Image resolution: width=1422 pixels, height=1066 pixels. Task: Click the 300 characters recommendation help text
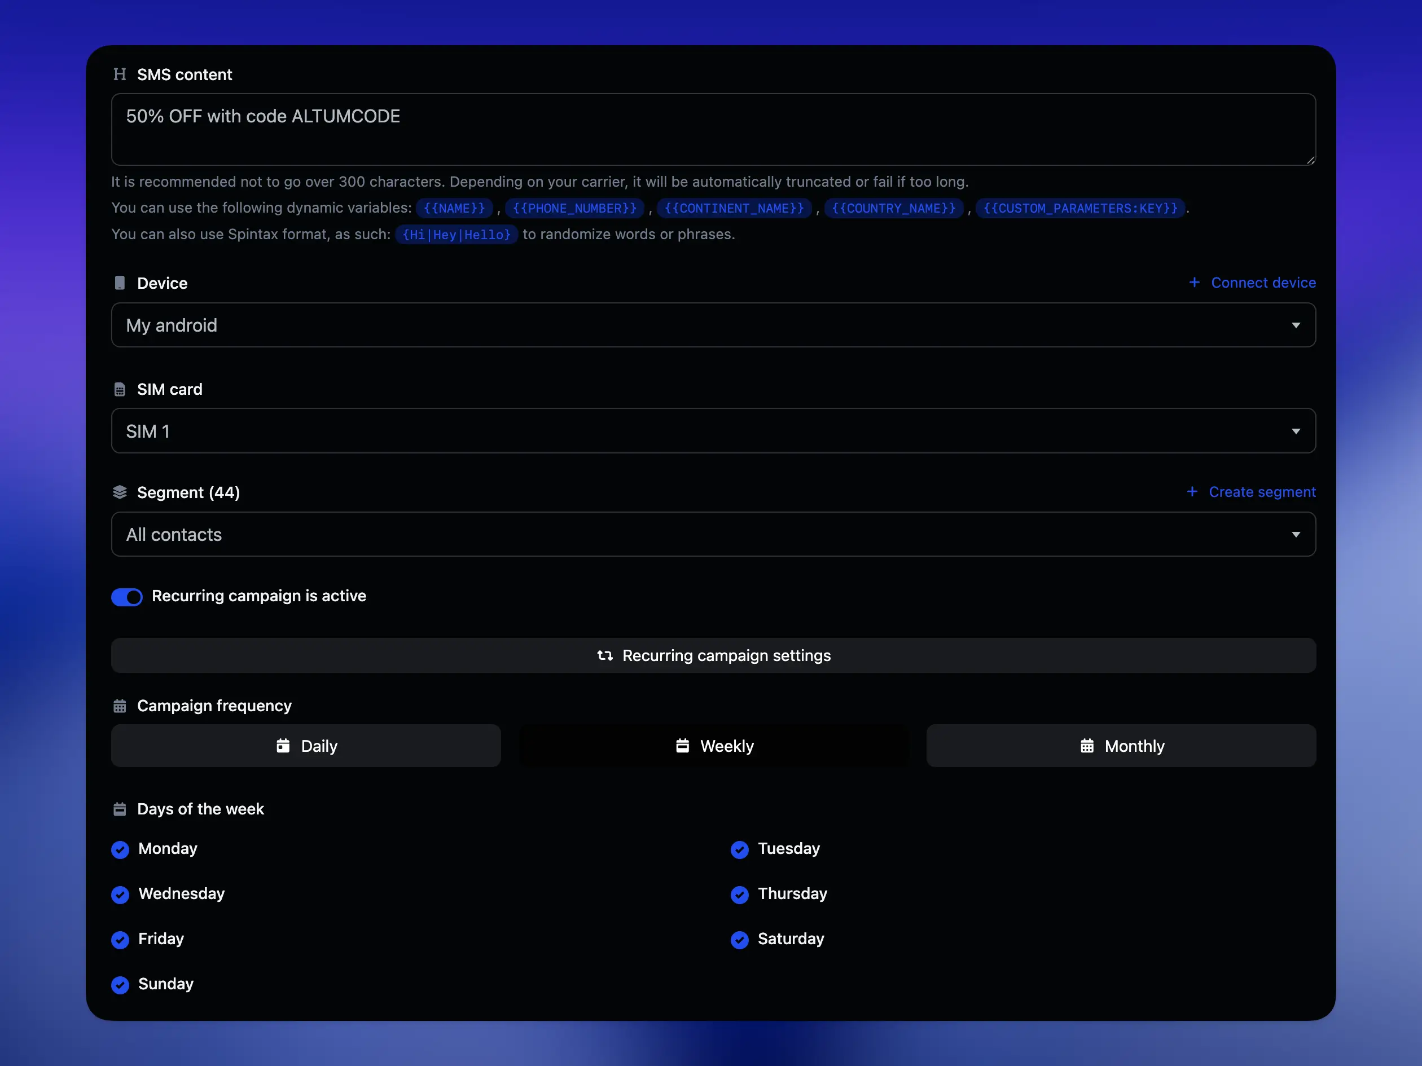[x=540, y=182]
